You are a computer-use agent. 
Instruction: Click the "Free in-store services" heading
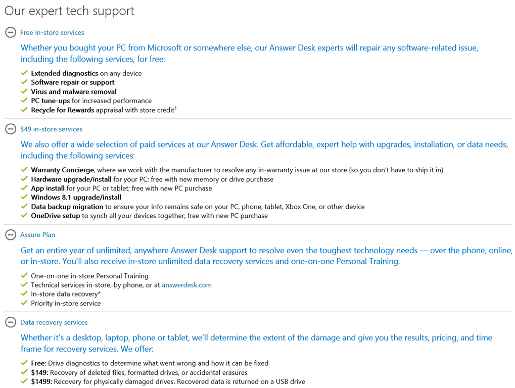point(52,32)
